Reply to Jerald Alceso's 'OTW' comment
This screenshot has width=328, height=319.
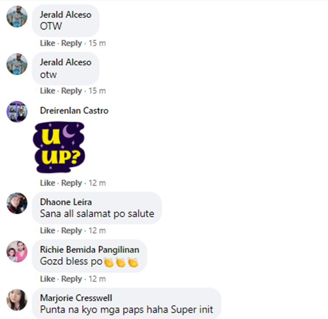tap(71, 43)
